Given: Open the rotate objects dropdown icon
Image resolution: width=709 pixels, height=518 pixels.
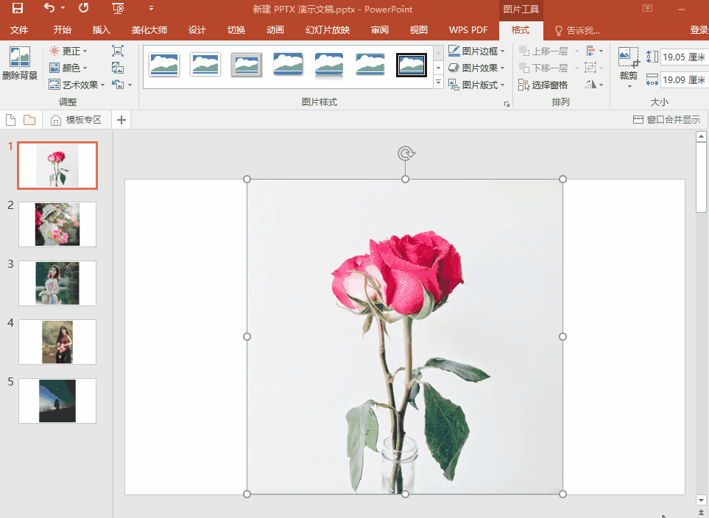Looking at the screenshot, I should tap(594, 85).
